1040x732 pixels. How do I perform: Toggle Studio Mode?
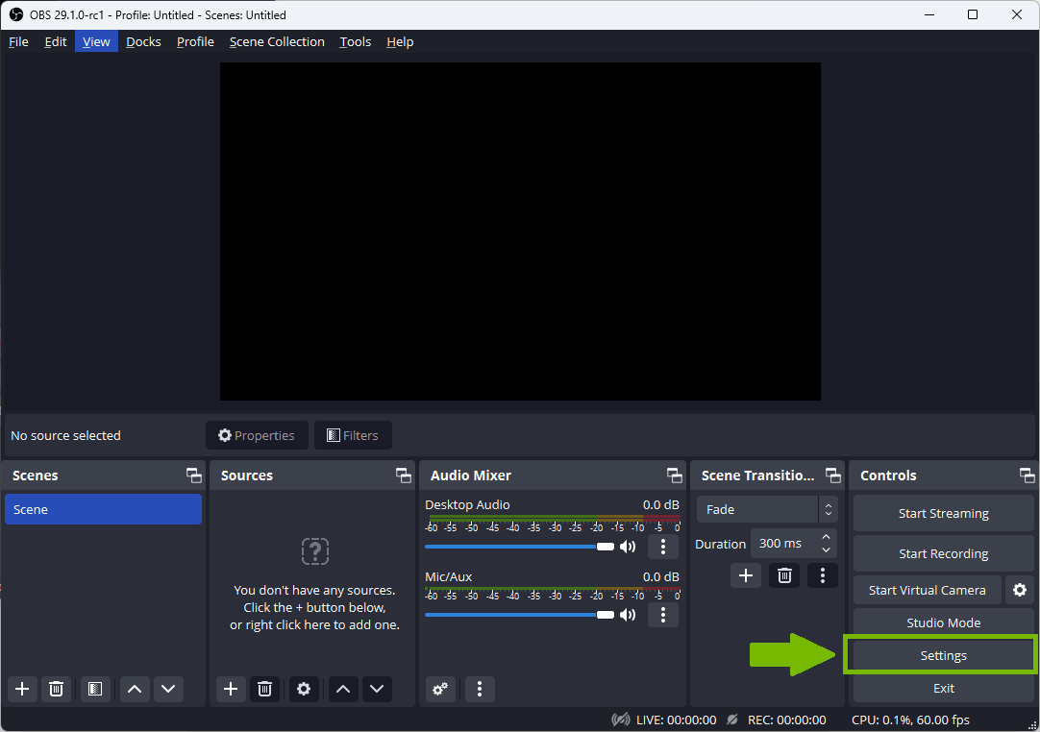pyautogui.click(x=943, y=622)
